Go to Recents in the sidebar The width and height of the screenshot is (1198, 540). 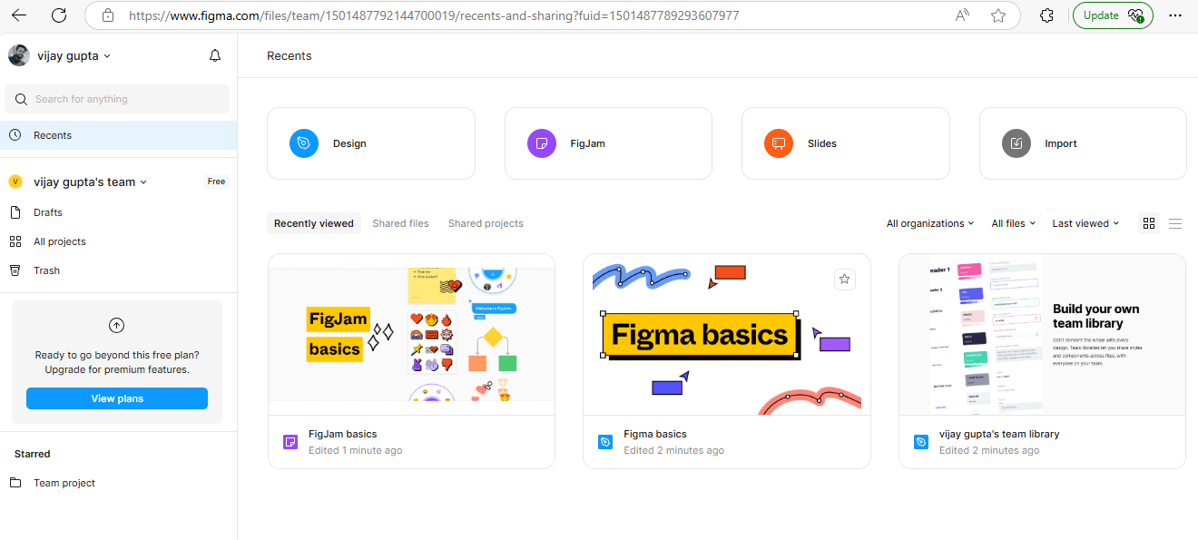[118, 135]
